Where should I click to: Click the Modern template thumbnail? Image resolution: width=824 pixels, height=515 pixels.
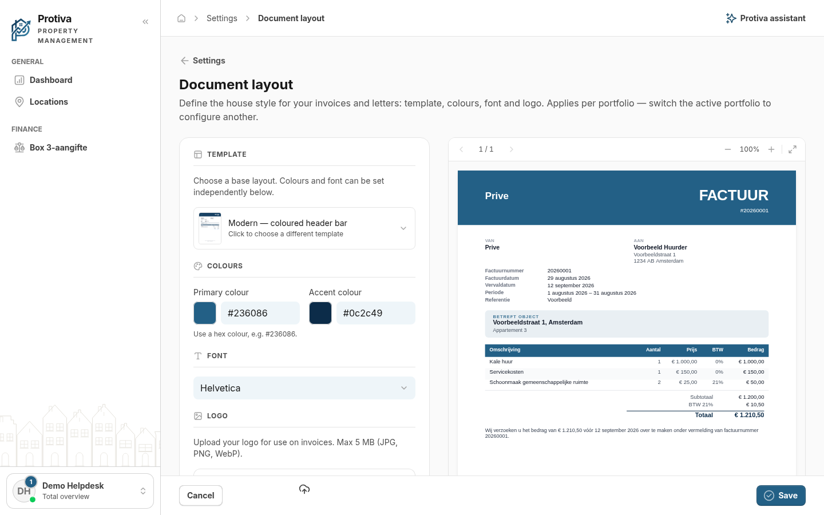[x=210, y=228]
